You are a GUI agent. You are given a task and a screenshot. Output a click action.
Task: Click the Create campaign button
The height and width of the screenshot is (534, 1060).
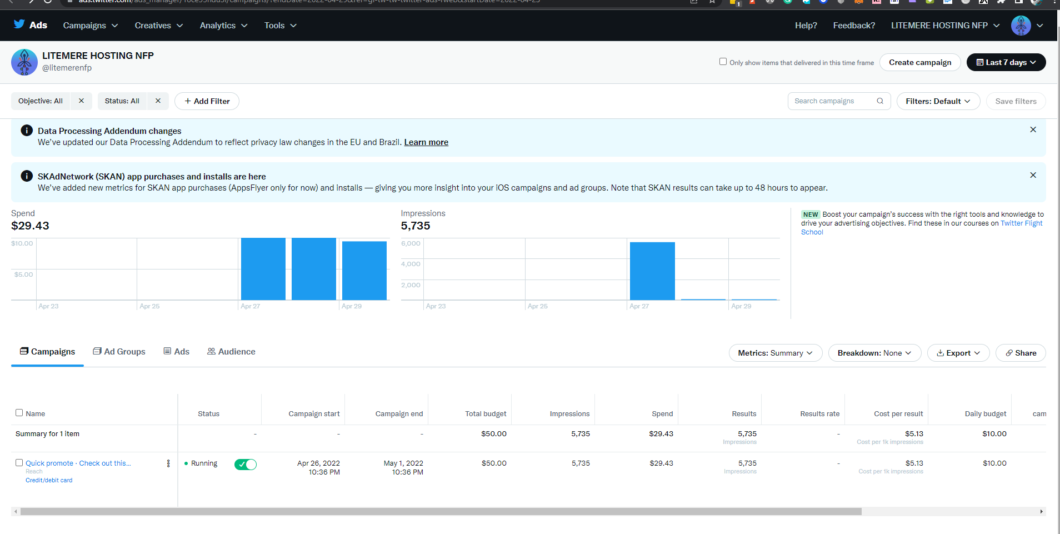(920, 62)
